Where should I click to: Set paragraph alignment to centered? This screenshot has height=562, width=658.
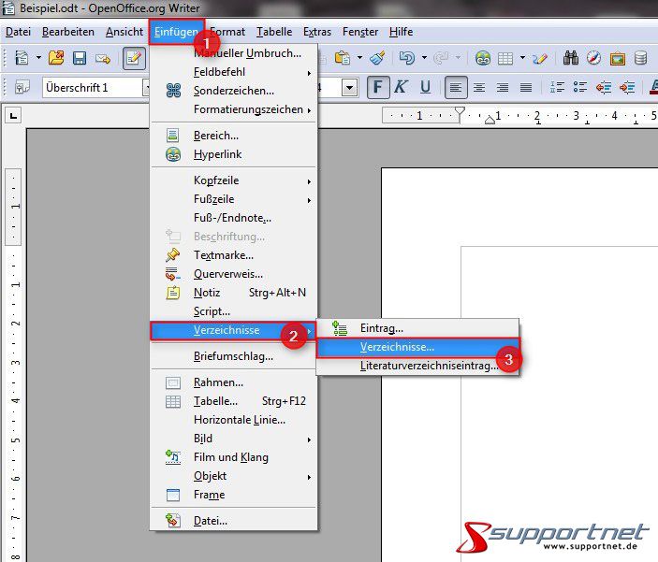[479, 87]
